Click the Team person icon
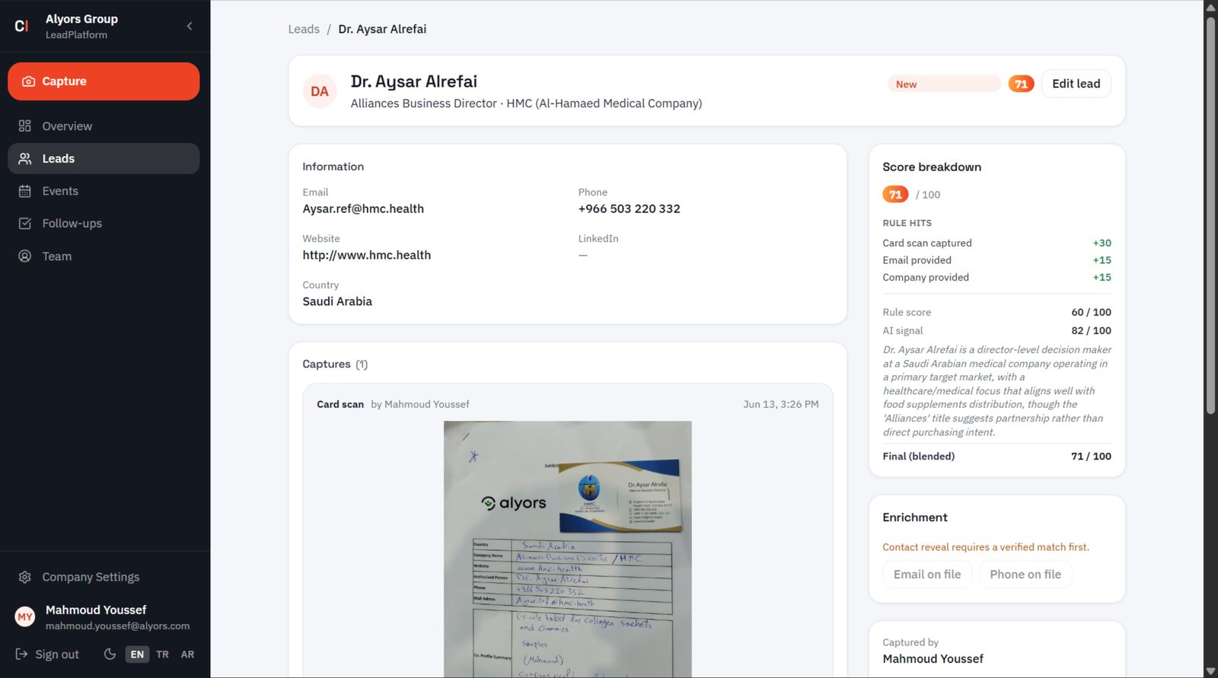Screen dimensions: 1218x678 tap(25, 256)
